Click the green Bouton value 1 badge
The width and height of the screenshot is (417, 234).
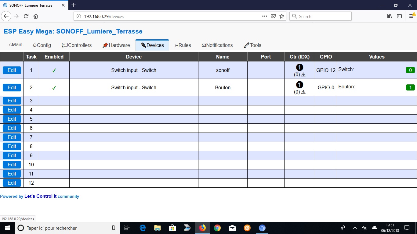coord(410,87)
